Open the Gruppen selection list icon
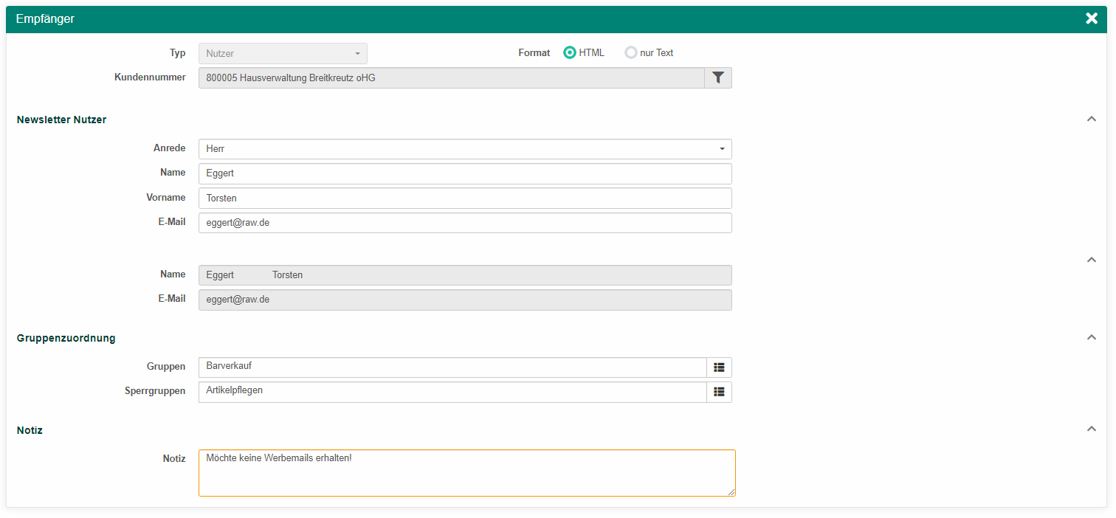 pyautogui.click(x=719, y=367)
